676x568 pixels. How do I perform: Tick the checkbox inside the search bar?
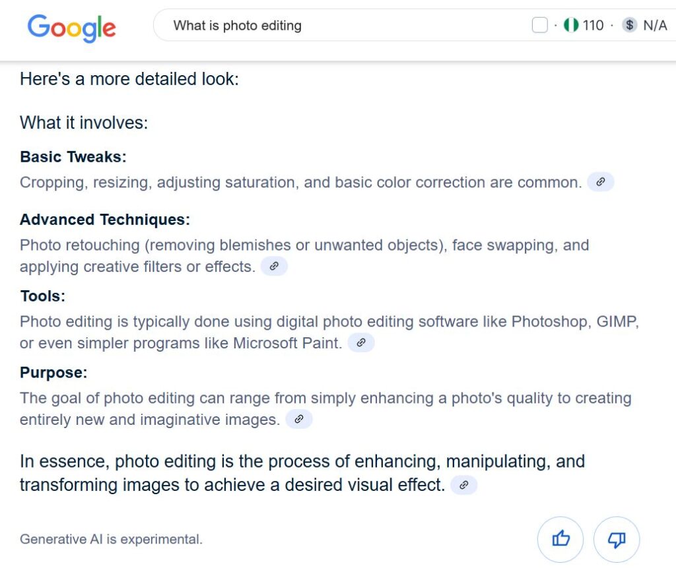pos(539,26)
